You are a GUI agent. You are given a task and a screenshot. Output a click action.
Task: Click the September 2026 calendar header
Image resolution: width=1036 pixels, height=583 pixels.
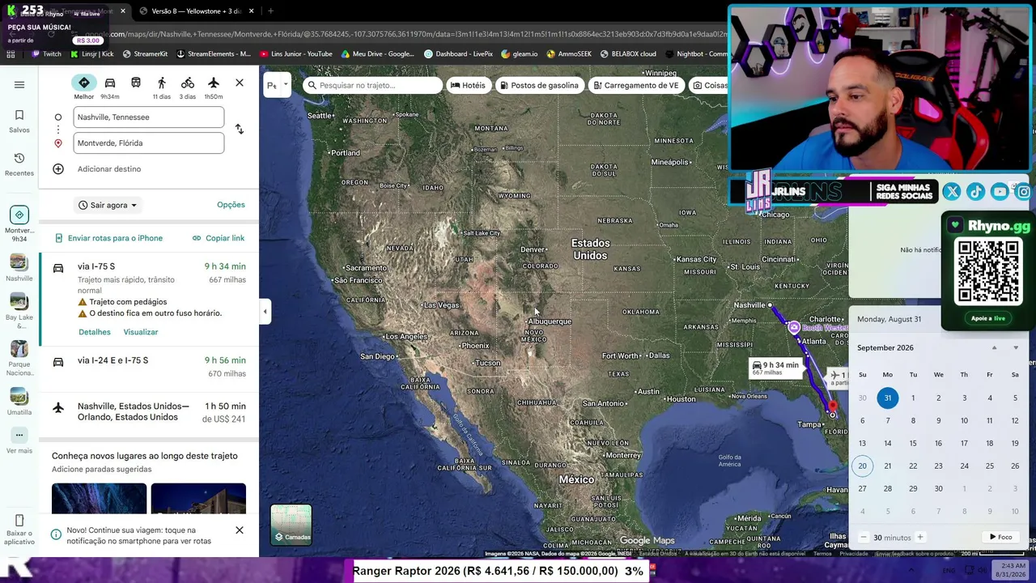tap(885, 348)
